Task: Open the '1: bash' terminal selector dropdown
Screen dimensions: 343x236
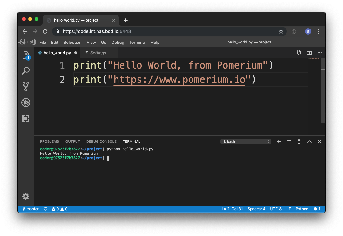Action: 246,141
